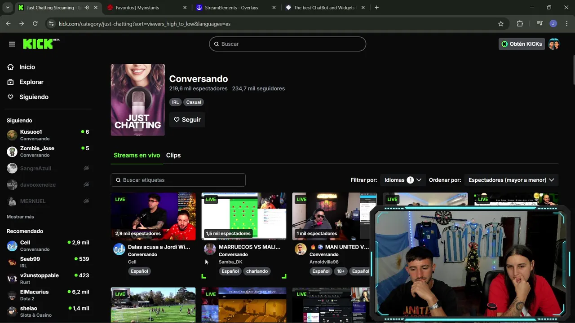The image size is (575, 323).
Task: Switch to Favoritos Myinstants browser tab
Action: click(x=147, y=8)
